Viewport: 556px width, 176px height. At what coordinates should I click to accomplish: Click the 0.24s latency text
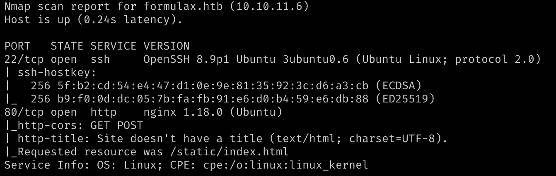124,20
